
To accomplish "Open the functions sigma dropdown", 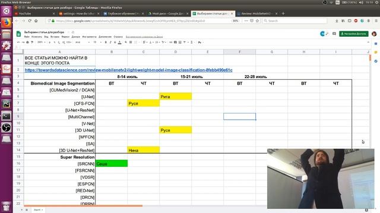I will 192,42.
